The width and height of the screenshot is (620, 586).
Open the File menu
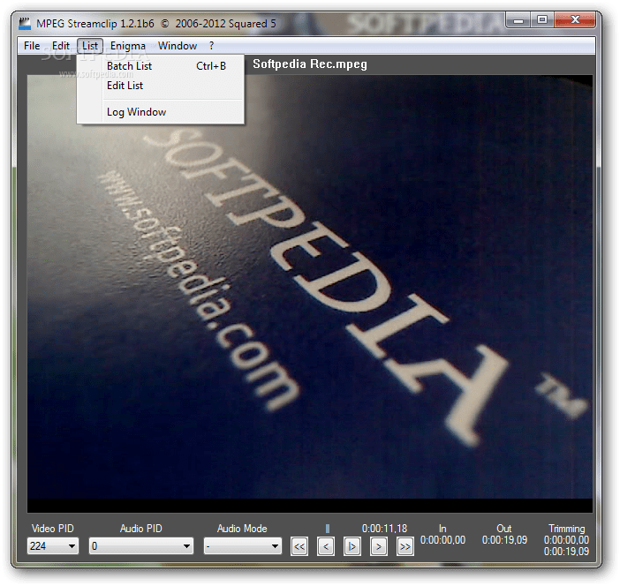click(x=32, y=46)
